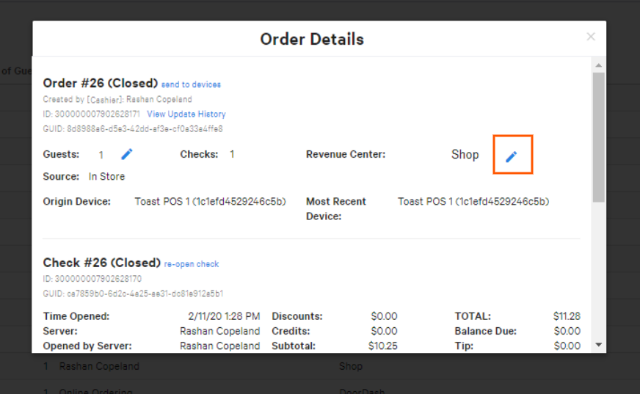Screen dimensions: 640x394
Task: Select the Rashan Copeland row behind dialog
Action: tap(99, 366)
